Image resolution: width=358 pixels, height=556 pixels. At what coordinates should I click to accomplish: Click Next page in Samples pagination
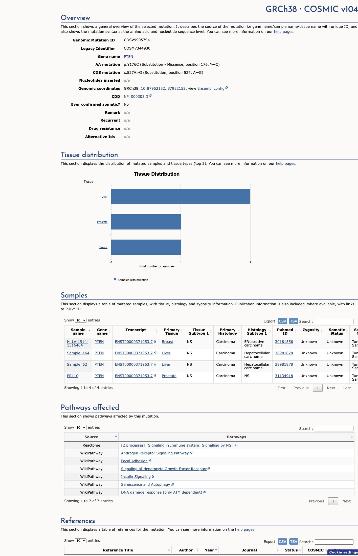coord(331,388)
